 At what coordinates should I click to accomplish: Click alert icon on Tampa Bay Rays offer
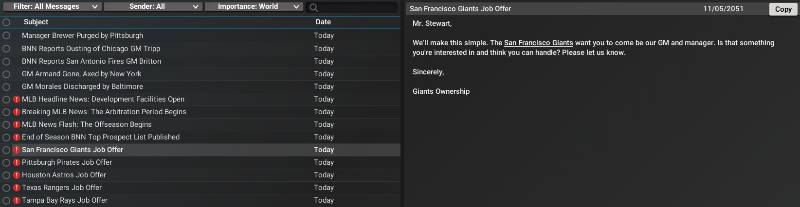click(17, 200)
